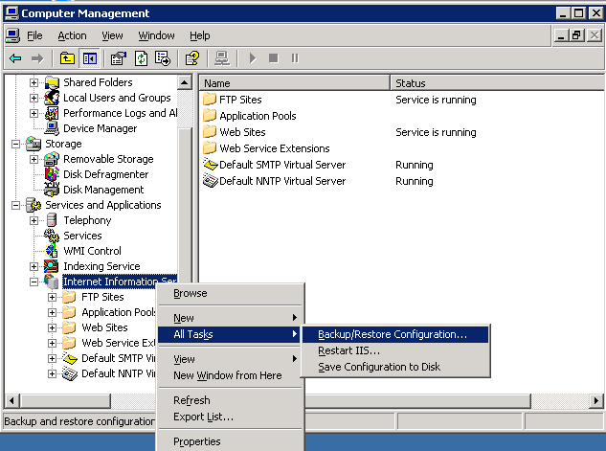Click the Help toolbar icon

(192, 58)
